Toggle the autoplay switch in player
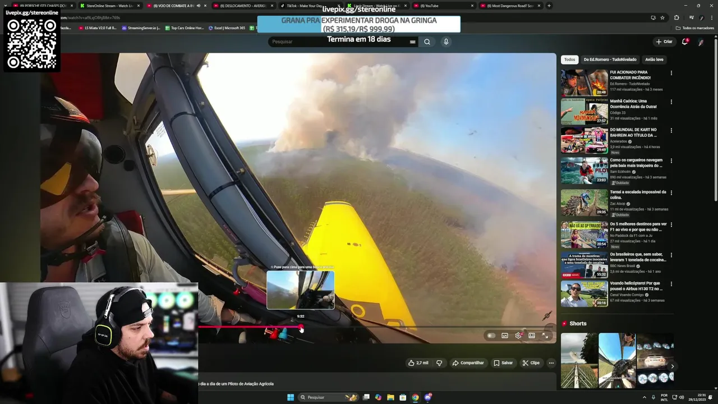This screenshot has width=718, height=404. [491, 336]
